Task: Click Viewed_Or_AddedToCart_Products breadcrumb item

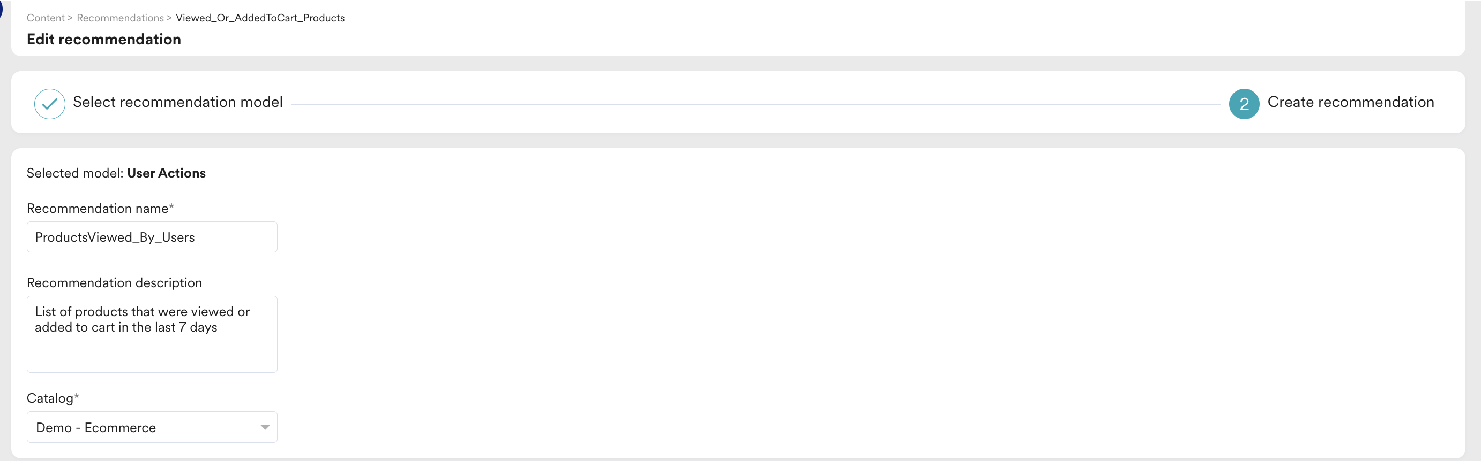Action: point(260,18)
